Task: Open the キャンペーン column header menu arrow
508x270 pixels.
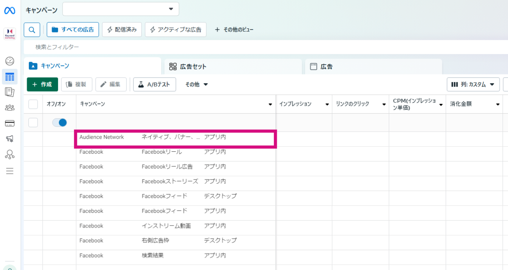Action: [x=270, y=104]
